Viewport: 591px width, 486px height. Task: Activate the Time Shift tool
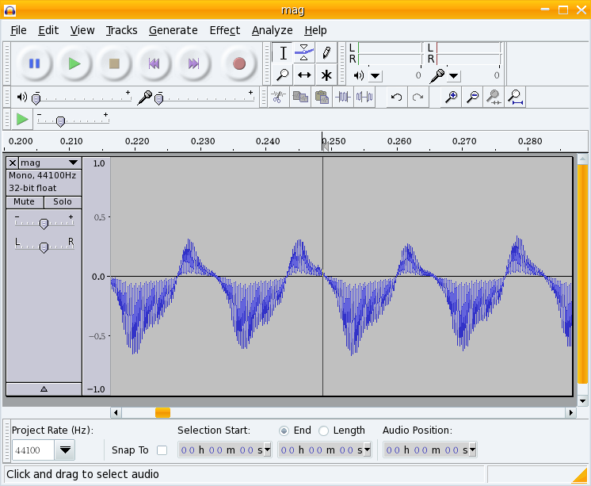coord(304,75)
